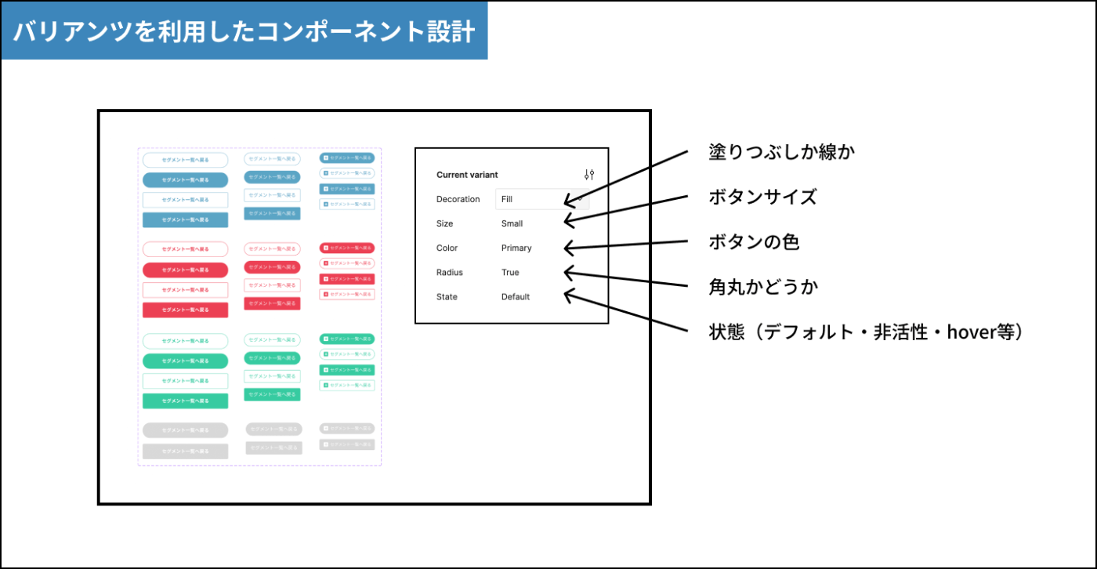Viewport: 1097px width, 569px height.
Task: Select large green filled rounded button variant
Action: (x=185, y=361)
